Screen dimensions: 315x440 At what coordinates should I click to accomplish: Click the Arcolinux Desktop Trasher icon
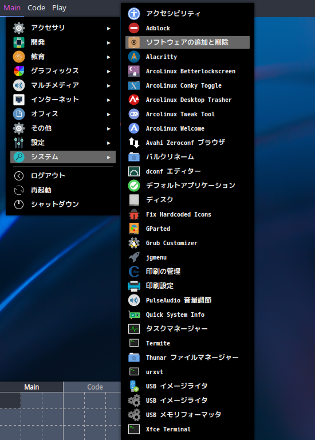pos(134,100)
